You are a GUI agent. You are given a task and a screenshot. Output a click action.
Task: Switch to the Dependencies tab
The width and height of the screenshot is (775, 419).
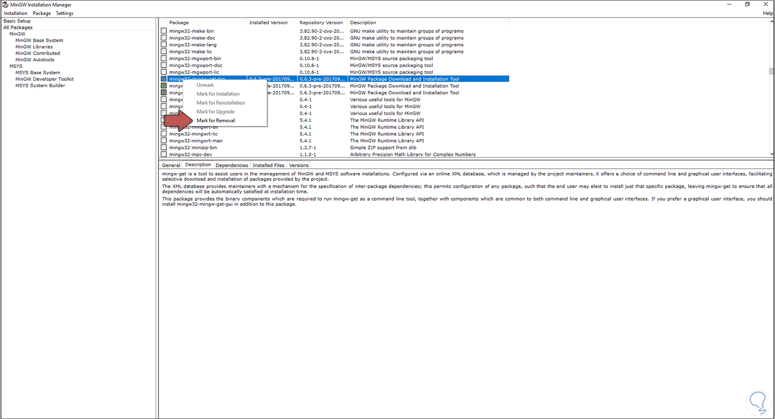pos(232,165)
